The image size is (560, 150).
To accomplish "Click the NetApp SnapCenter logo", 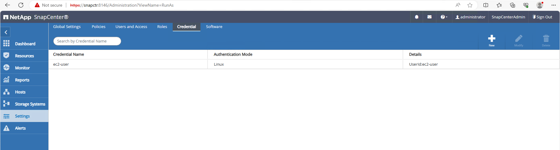I will point(36,17).
